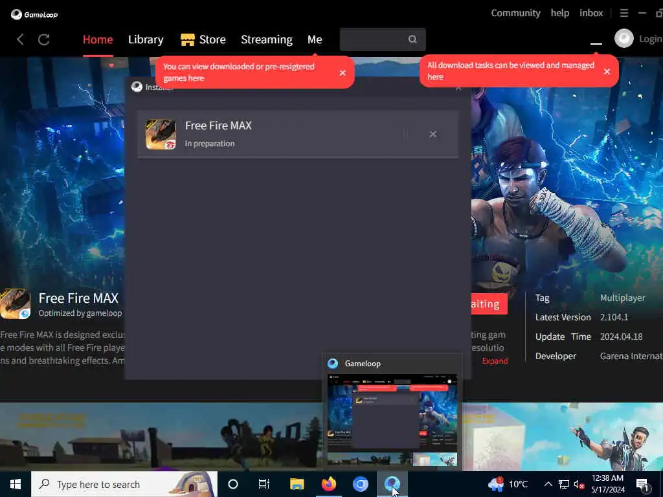The image size is (663, 497).
Task: Pause the Free Fire MAX download
Action: click(x=405, y=134)
